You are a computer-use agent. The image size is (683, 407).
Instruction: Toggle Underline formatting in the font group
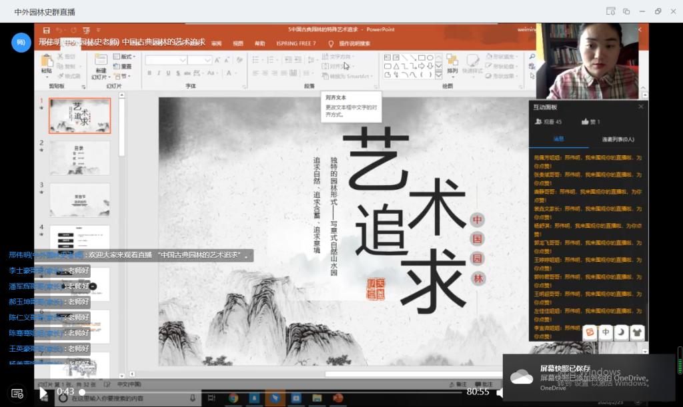pyautogui.click(x=168, y=73)
